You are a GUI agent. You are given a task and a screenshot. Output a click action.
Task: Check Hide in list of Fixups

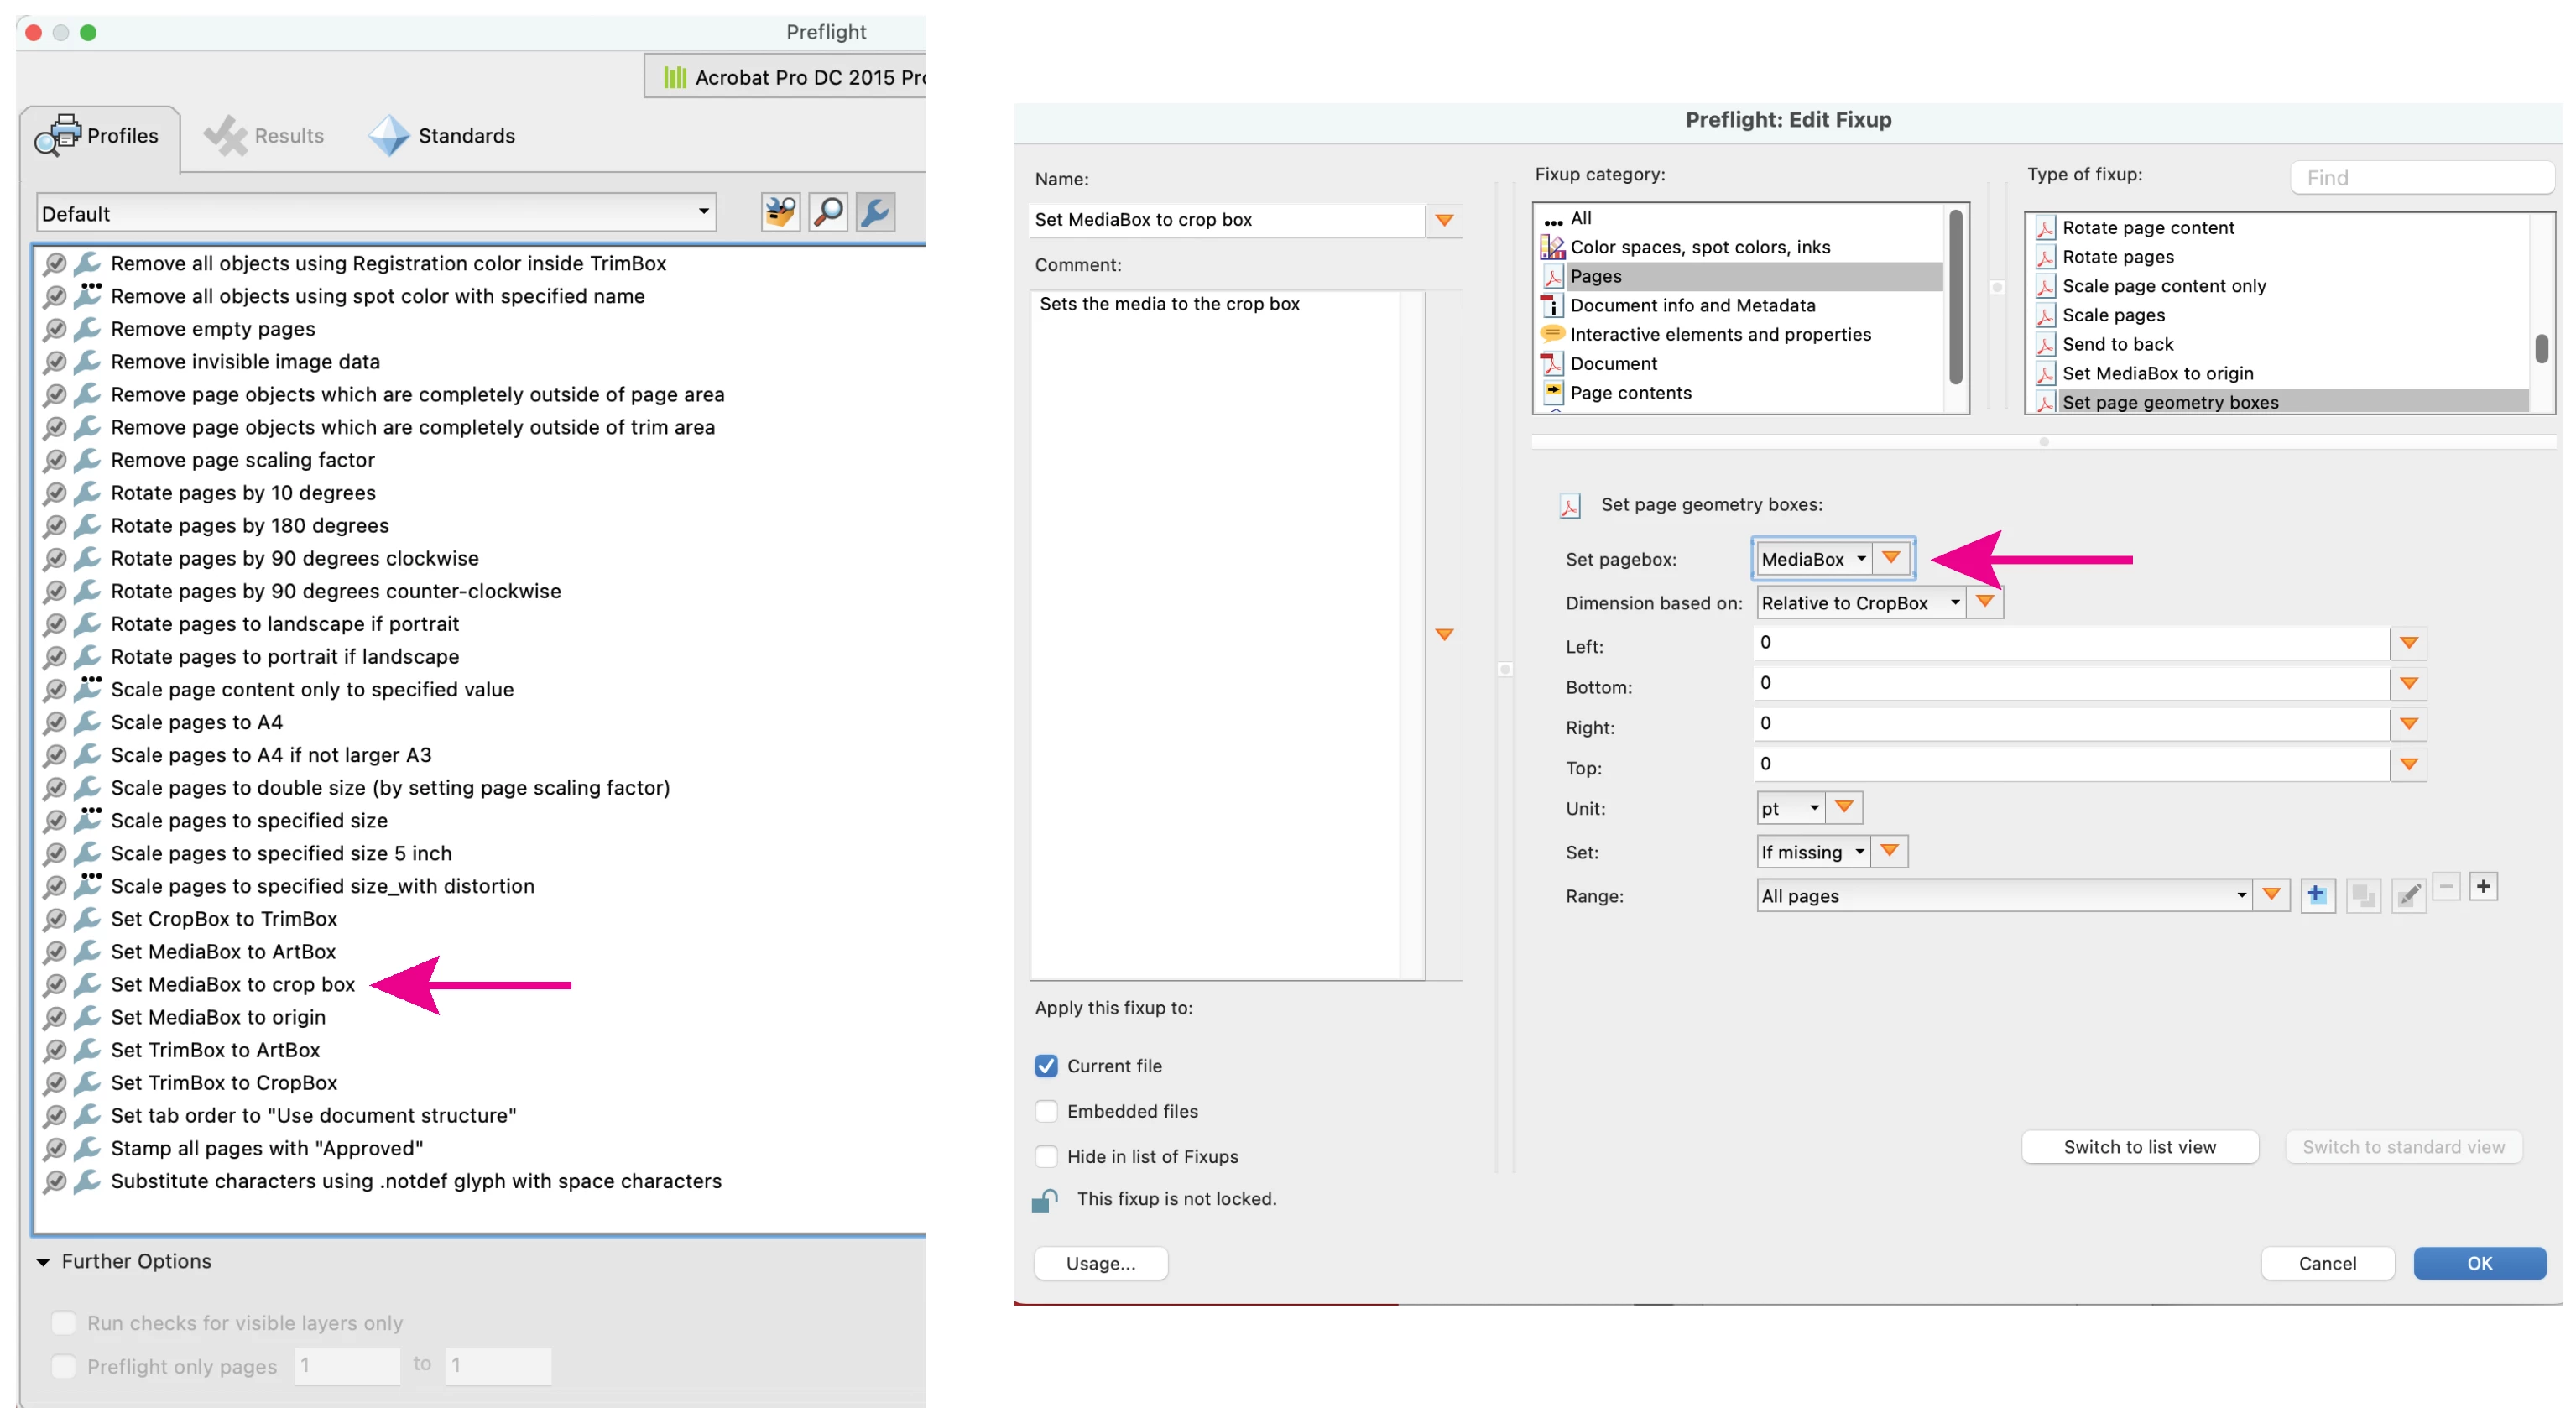tap(1046, 1156)
